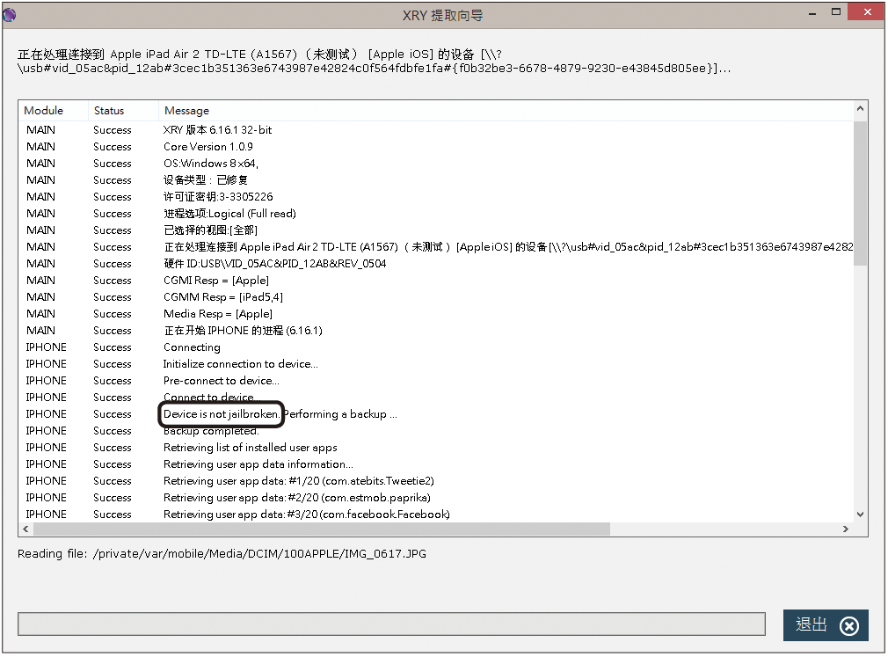Select the 'OS:Windows 8 x64,' row

[x=436, y=164]
